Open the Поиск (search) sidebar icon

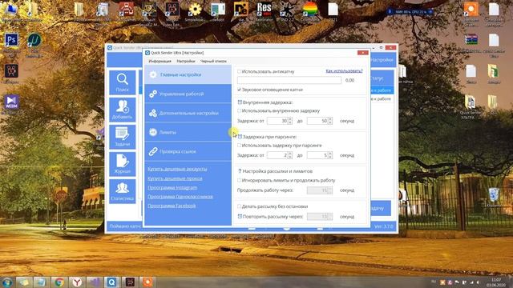(x=122, y=82)
